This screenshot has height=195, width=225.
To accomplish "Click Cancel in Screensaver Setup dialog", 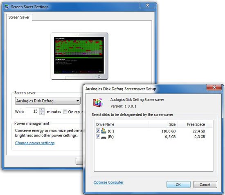I will (205, 184).
